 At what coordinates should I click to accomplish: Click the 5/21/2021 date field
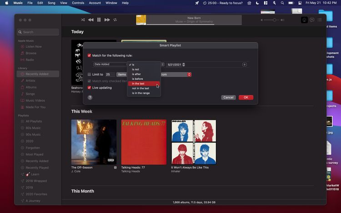(175, 64)
